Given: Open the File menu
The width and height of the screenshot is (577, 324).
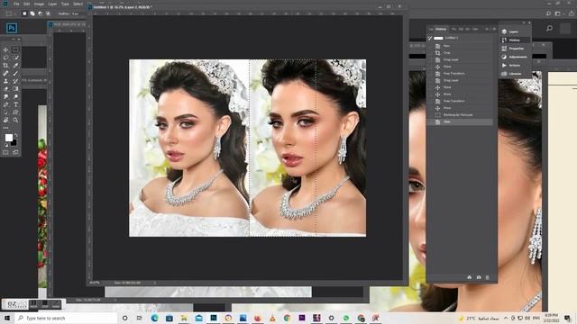Looking at the screenshot, I should click(16, 4).
